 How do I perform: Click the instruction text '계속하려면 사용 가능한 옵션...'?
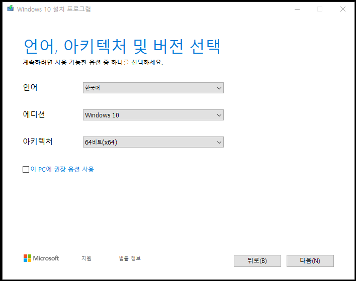pos(93,62)
